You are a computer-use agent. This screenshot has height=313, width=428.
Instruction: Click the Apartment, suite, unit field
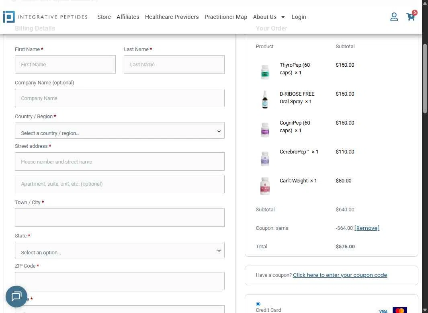click(x=119, y=184)
